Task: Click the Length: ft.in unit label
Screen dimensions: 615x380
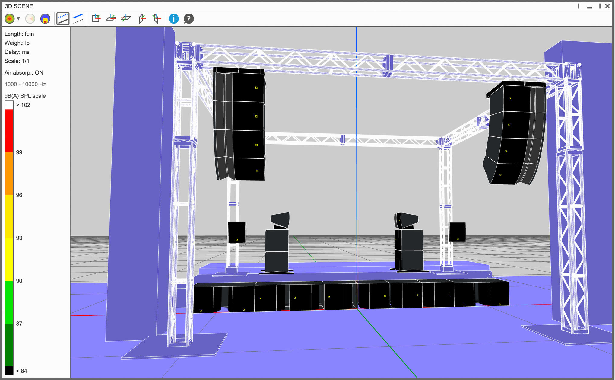Action: 19,34
